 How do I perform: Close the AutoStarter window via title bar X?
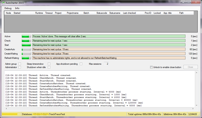tap(196, 2)
